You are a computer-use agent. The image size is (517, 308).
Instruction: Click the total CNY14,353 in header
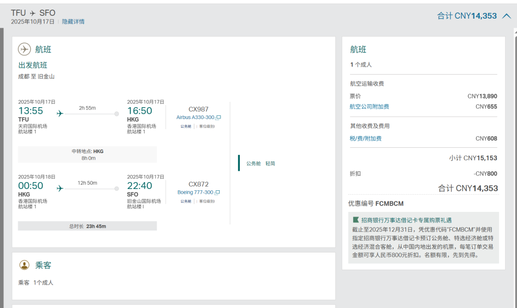pyautogui.click(x=467, y=16)
